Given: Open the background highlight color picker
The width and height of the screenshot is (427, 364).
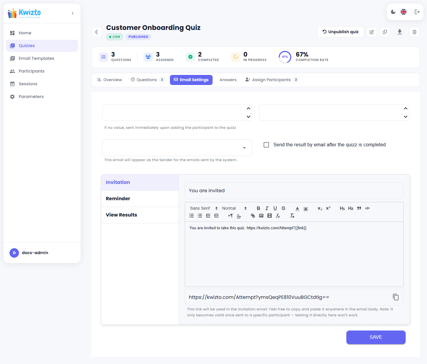Looking at the screenshot, I should (x=306, y=208).
